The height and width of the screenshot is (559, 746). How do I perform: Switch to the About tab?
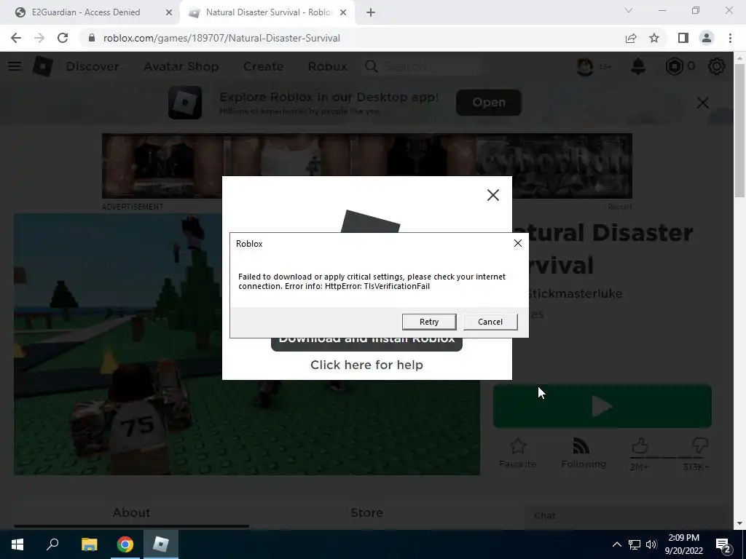point(131,512)
